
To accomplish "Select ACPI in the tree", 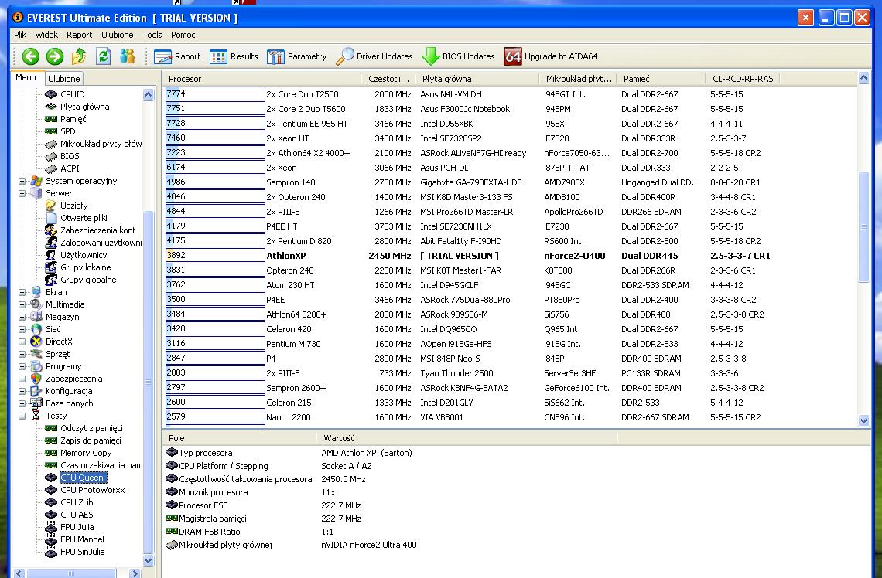I will click(70, 168).
